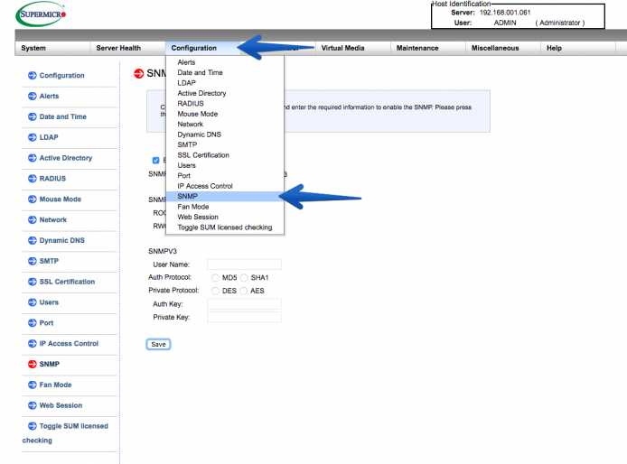
Task: Open the Server Health menu
Action: 118,48
